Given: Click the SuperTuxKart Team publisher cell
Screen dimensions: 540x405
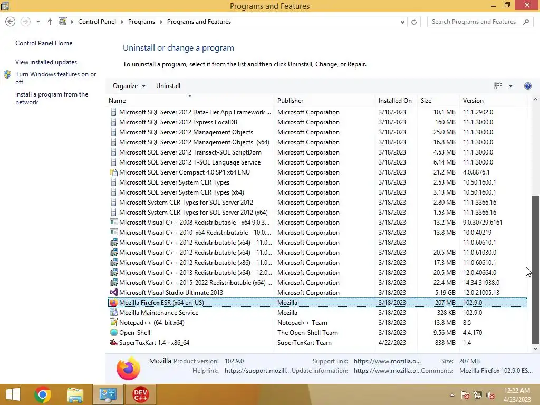Looking at the screenshot, I should click(x=304, y=342).
